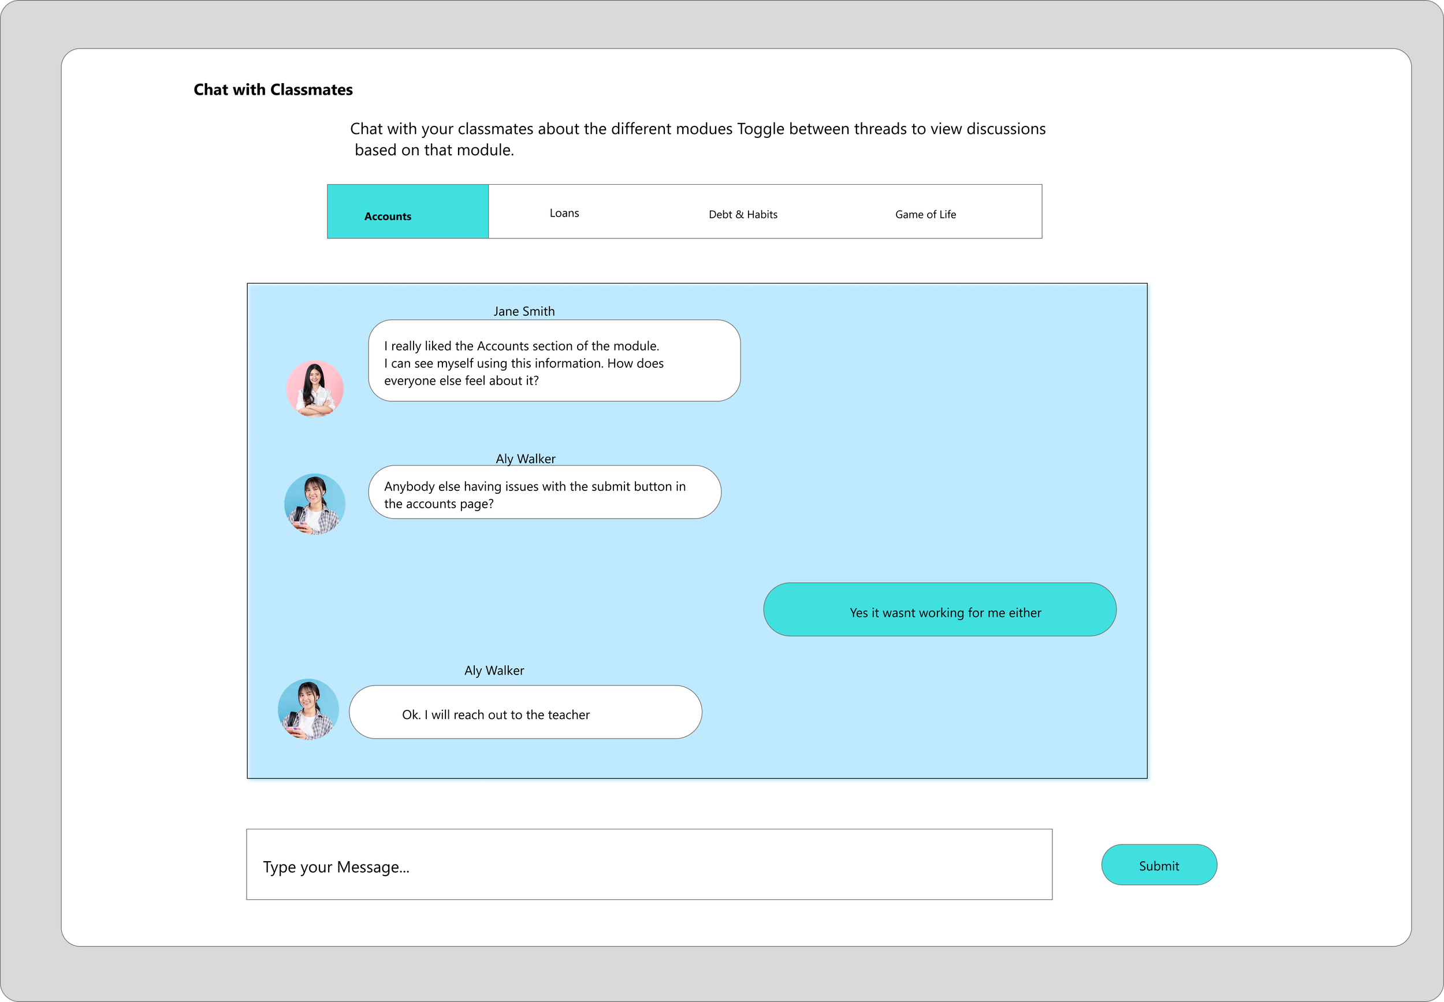Viewport: 1444px width, 1002px height.
Task: Go to Game of Life tab
Action: pos(925,215)
